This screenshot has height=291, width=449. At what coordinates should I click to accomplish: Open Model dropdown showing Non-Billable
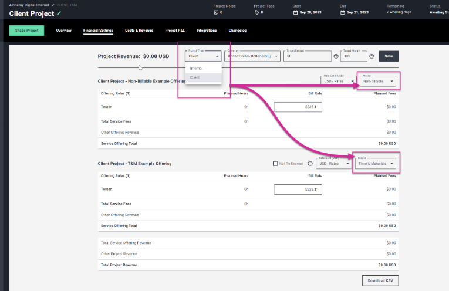(x=378, y=81)
